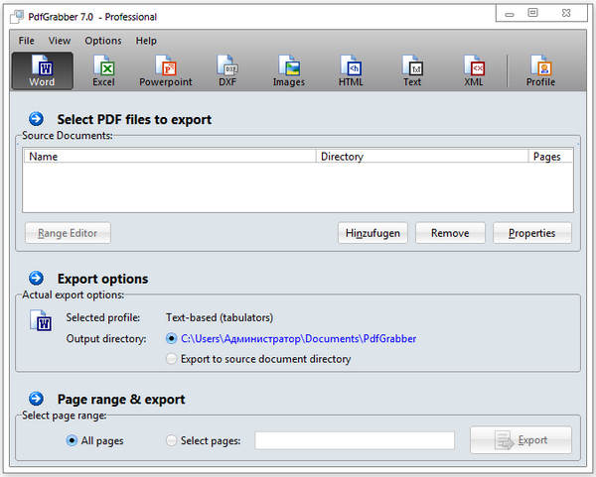596x477 pixels.
Task: Open the Profile settings icon
Action: (540, 71)
